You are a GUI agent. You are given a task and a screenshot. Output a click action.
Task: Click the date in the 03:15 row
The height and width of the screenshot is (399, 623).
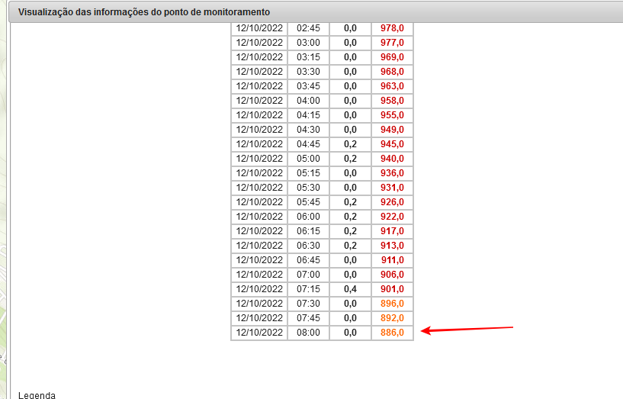(x=259, y=57)
